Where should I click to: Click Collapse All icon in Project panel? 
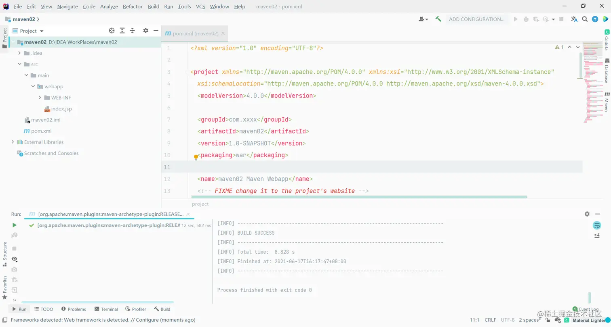[132, 31]
